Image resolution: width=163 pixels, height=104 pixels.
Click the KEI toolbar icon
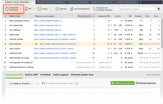pyautogui.click(x=27, y=9)
